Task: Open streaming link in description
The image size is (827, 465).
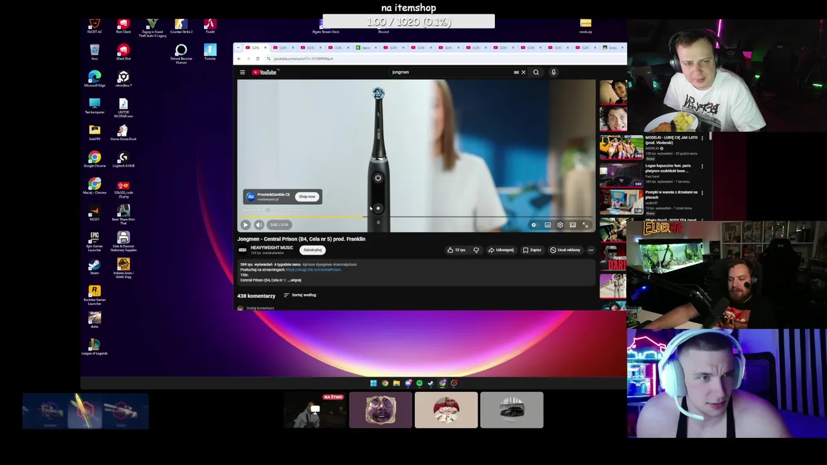Action: coord(313,270)
